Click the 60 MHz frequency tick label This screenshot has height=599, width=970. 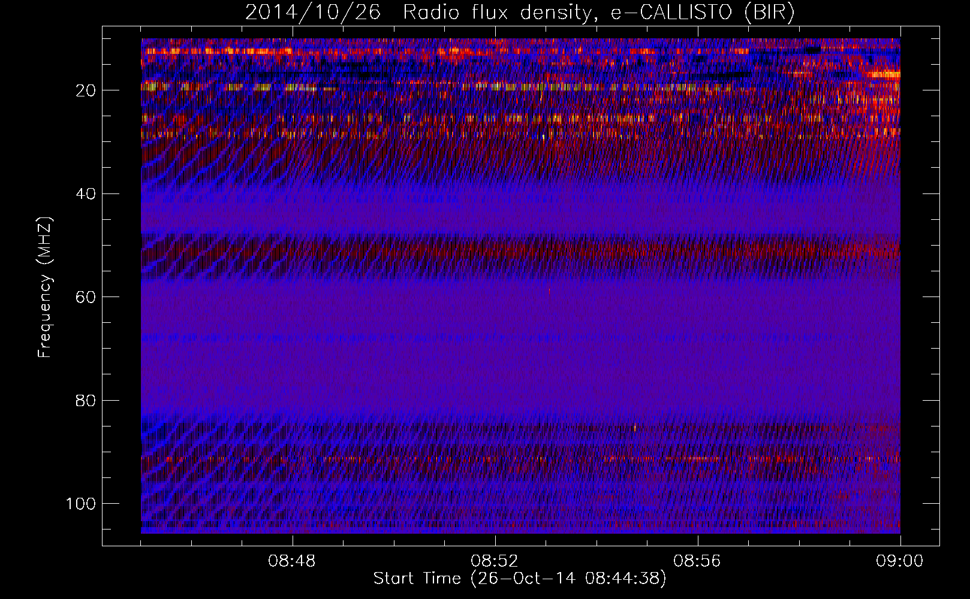[x=86, y=297]
